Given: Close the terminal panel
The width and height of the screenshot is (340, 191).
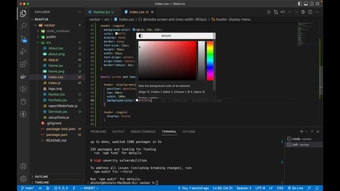Looking at the screenshot, I should coord(318,132).
